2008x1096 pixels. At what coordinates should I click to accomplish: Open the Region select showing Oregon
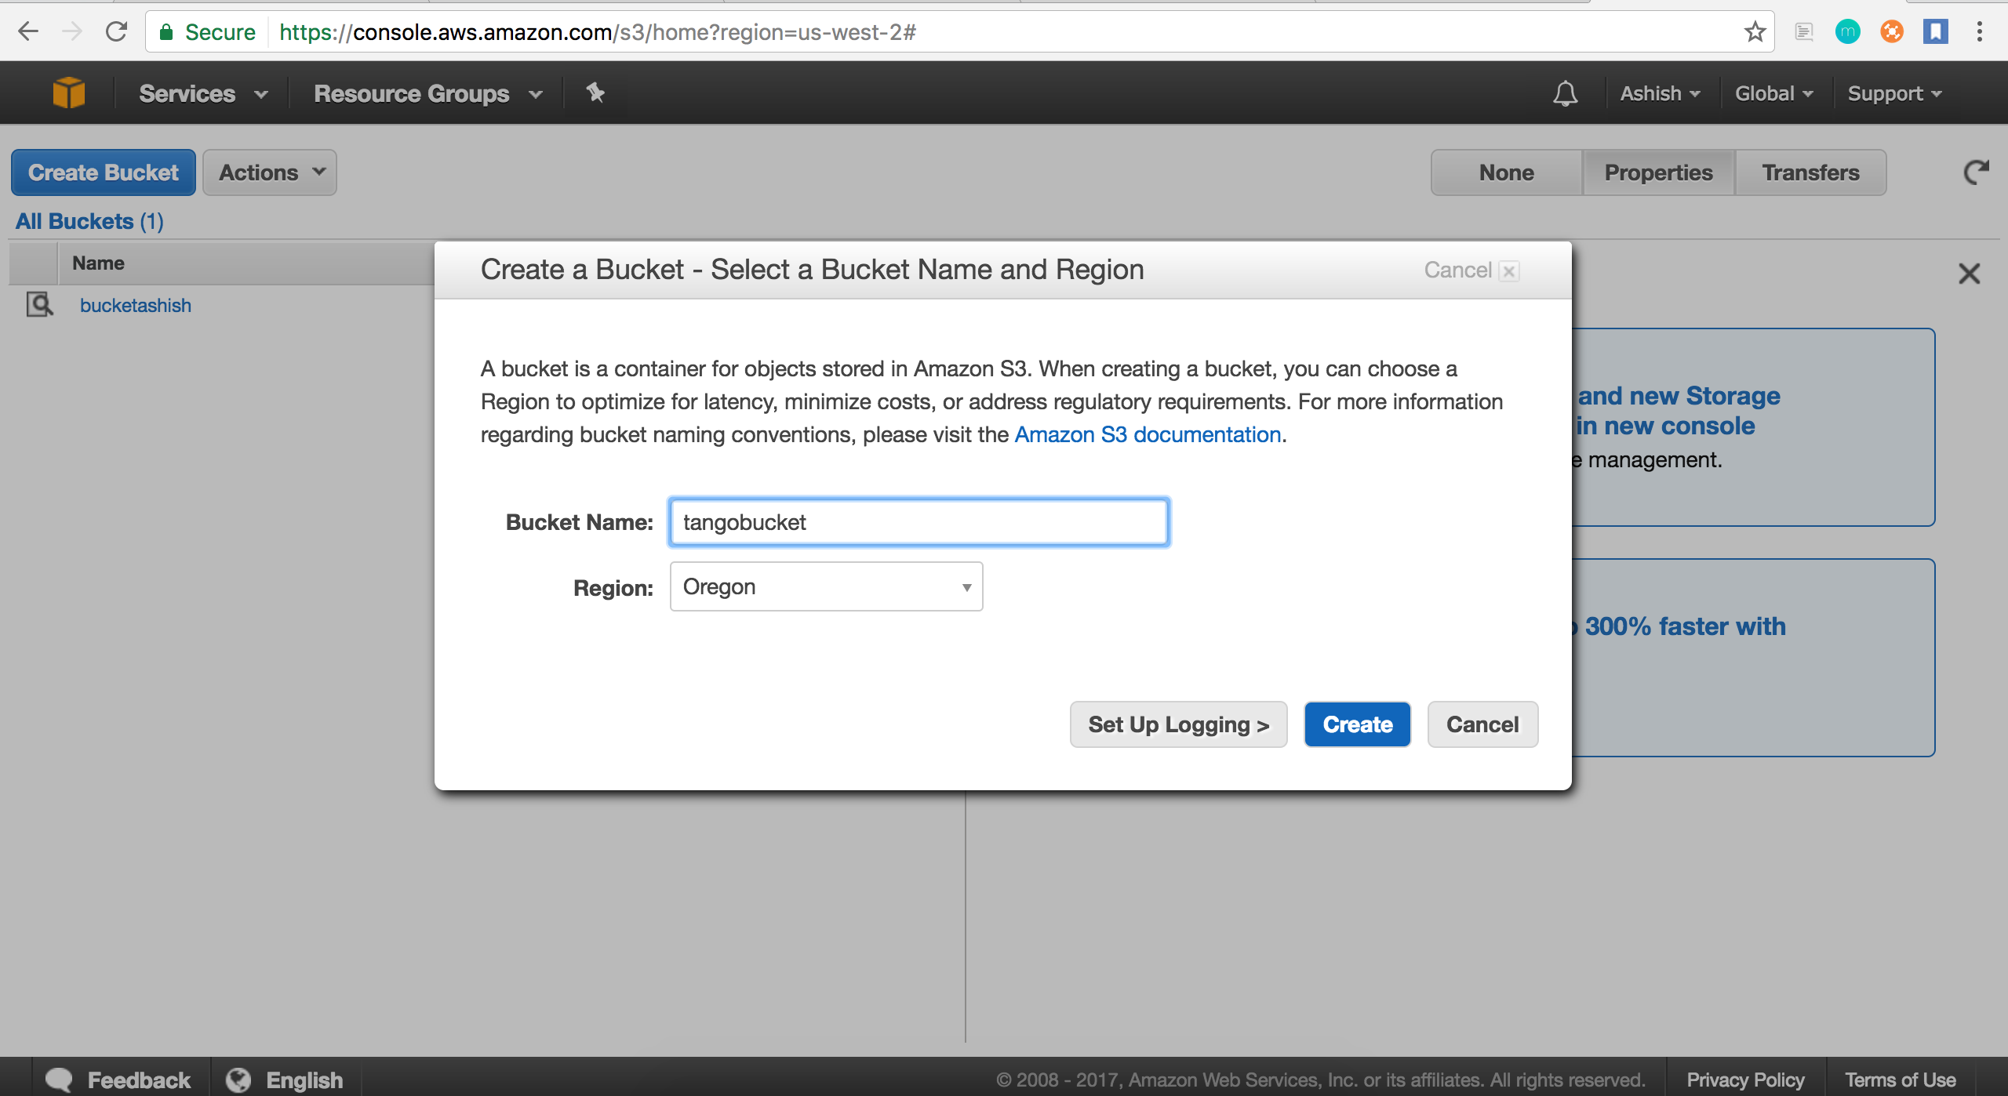826,586
